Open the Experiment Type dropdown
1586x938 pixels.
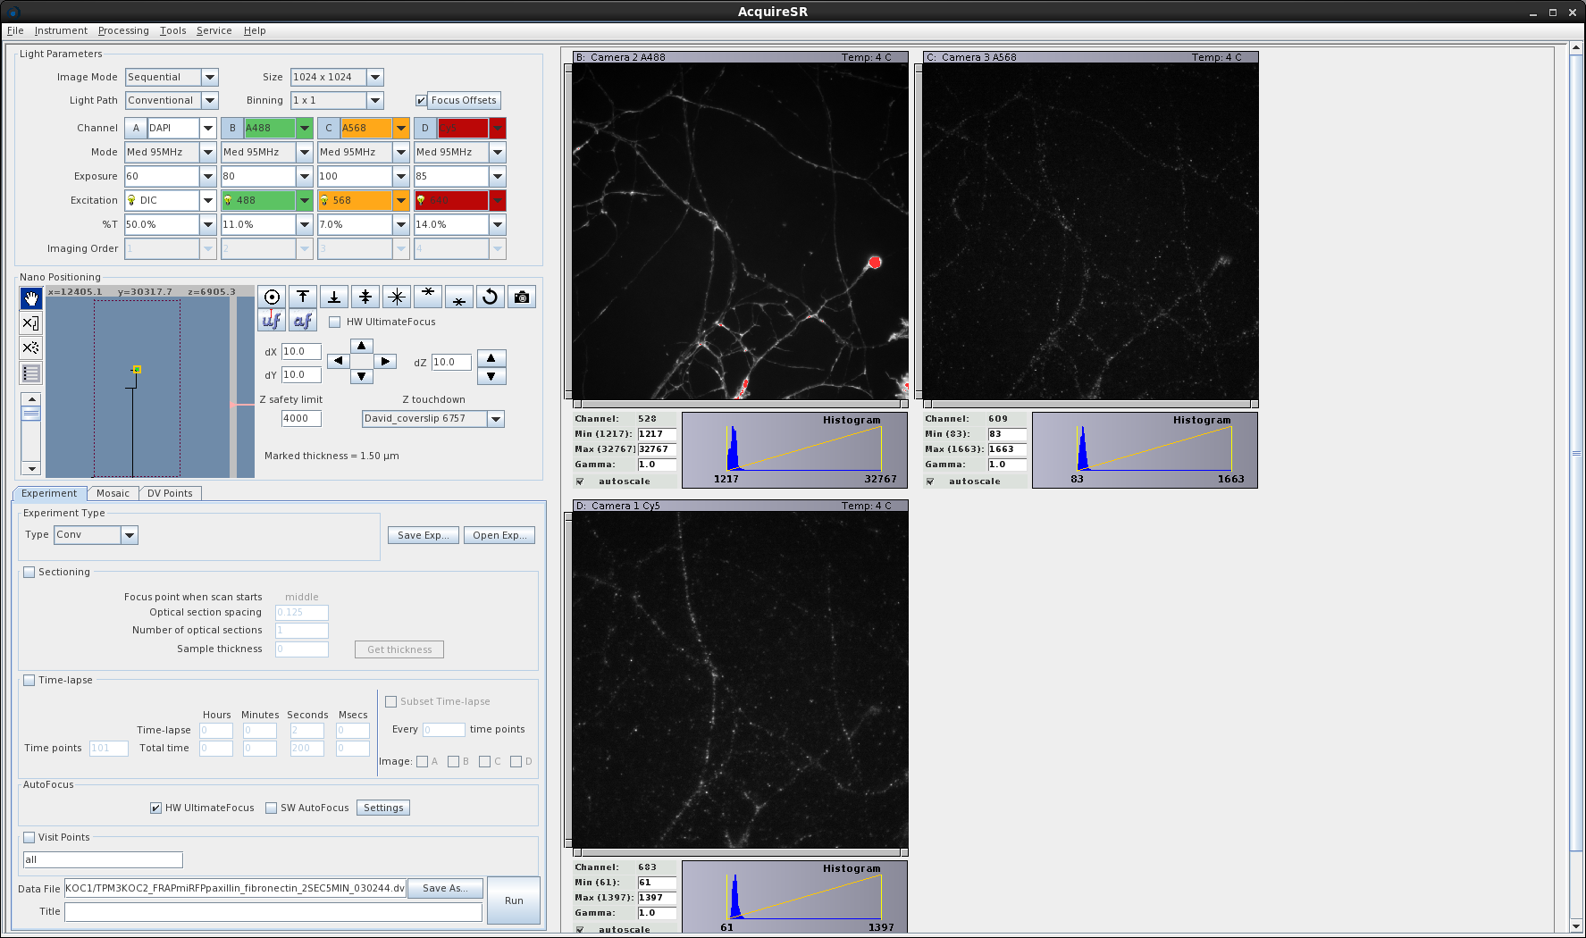pos(130,535)
